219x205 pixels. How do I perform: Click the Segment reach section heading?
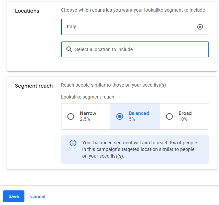click(x=34, y=86)
